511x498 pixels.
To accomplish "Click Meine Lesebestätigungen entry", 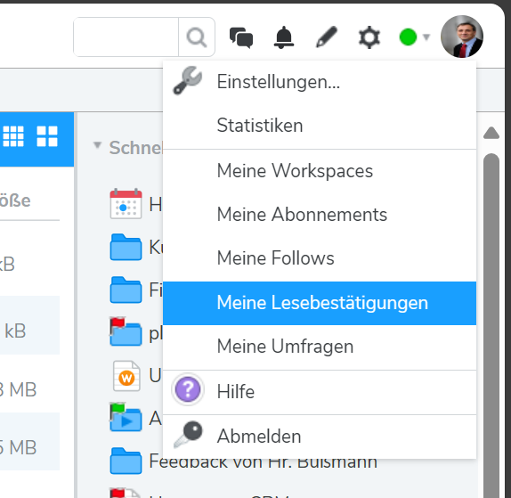I will coord(320,303).
